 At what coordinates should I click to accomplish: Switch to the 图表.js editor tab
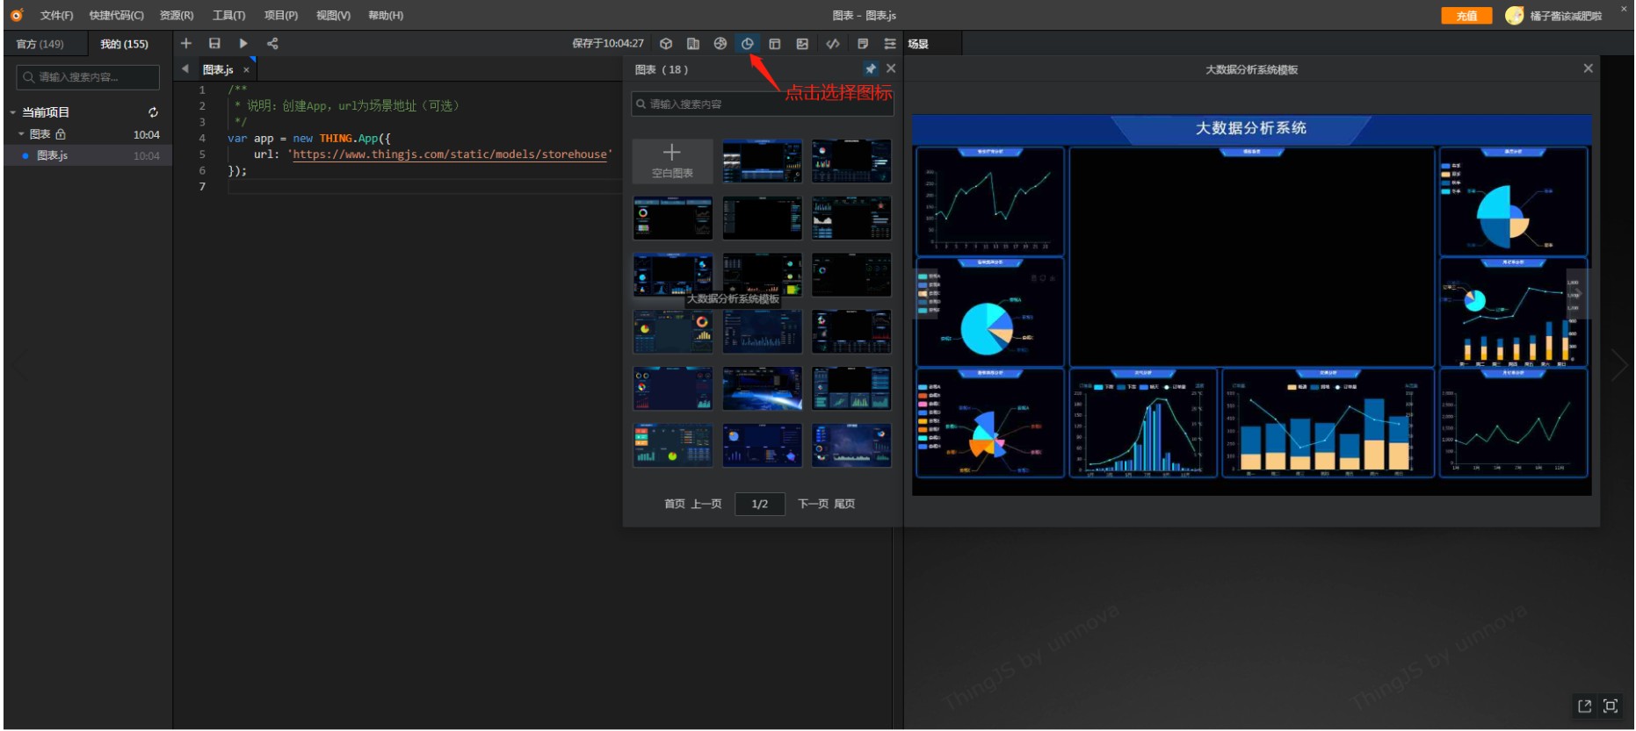(218, 69)
